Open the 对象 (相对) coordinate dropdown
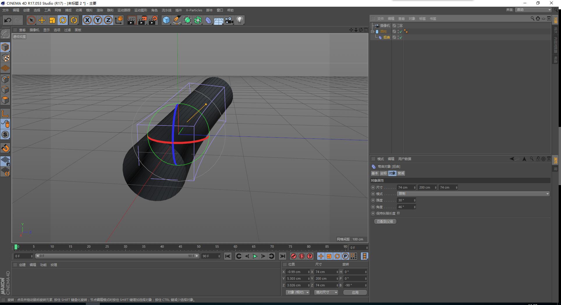 pos(298,292)
